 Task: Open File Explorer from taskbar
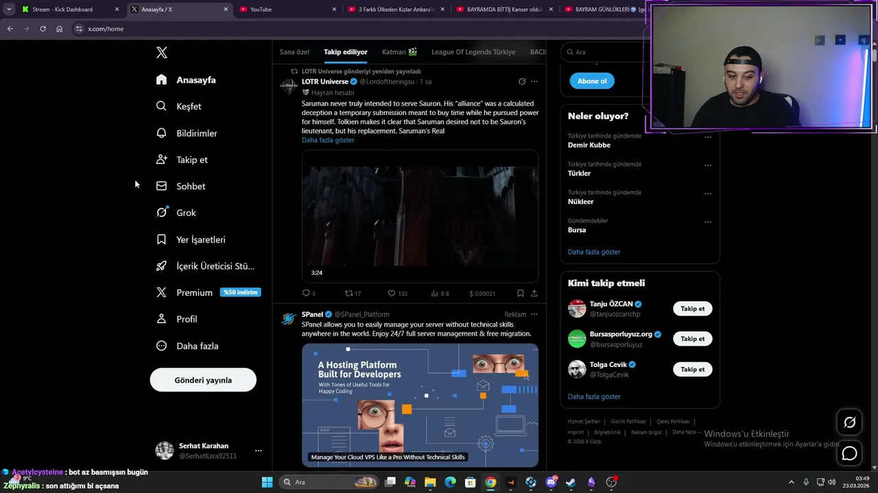tap(430, 483)
